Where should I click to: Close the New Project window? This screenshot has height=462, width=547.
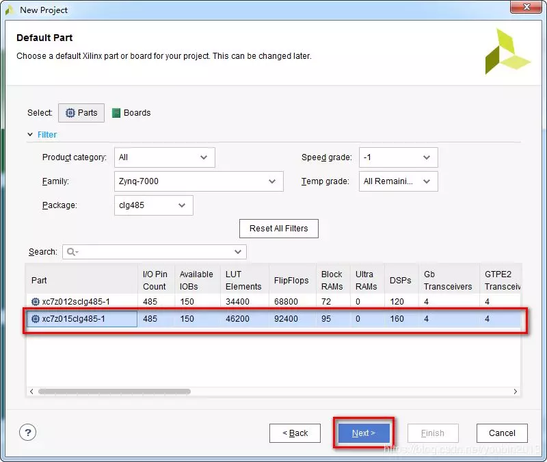(x=526, y=7)
